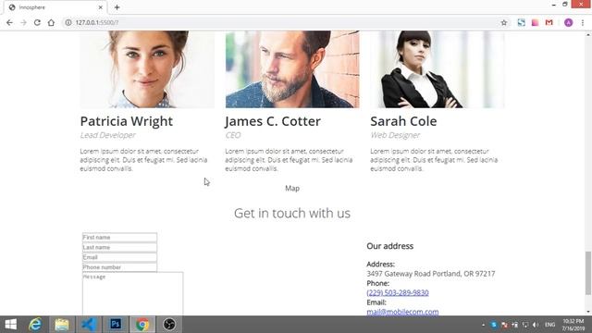Focus the Email input field
Viewport: 592px width, 333px height.
tap(119, 257)
